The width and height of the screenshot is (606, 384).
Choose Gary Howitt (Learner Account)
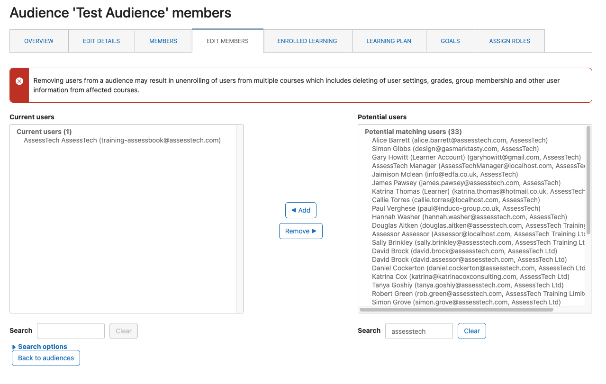(476, 157)
